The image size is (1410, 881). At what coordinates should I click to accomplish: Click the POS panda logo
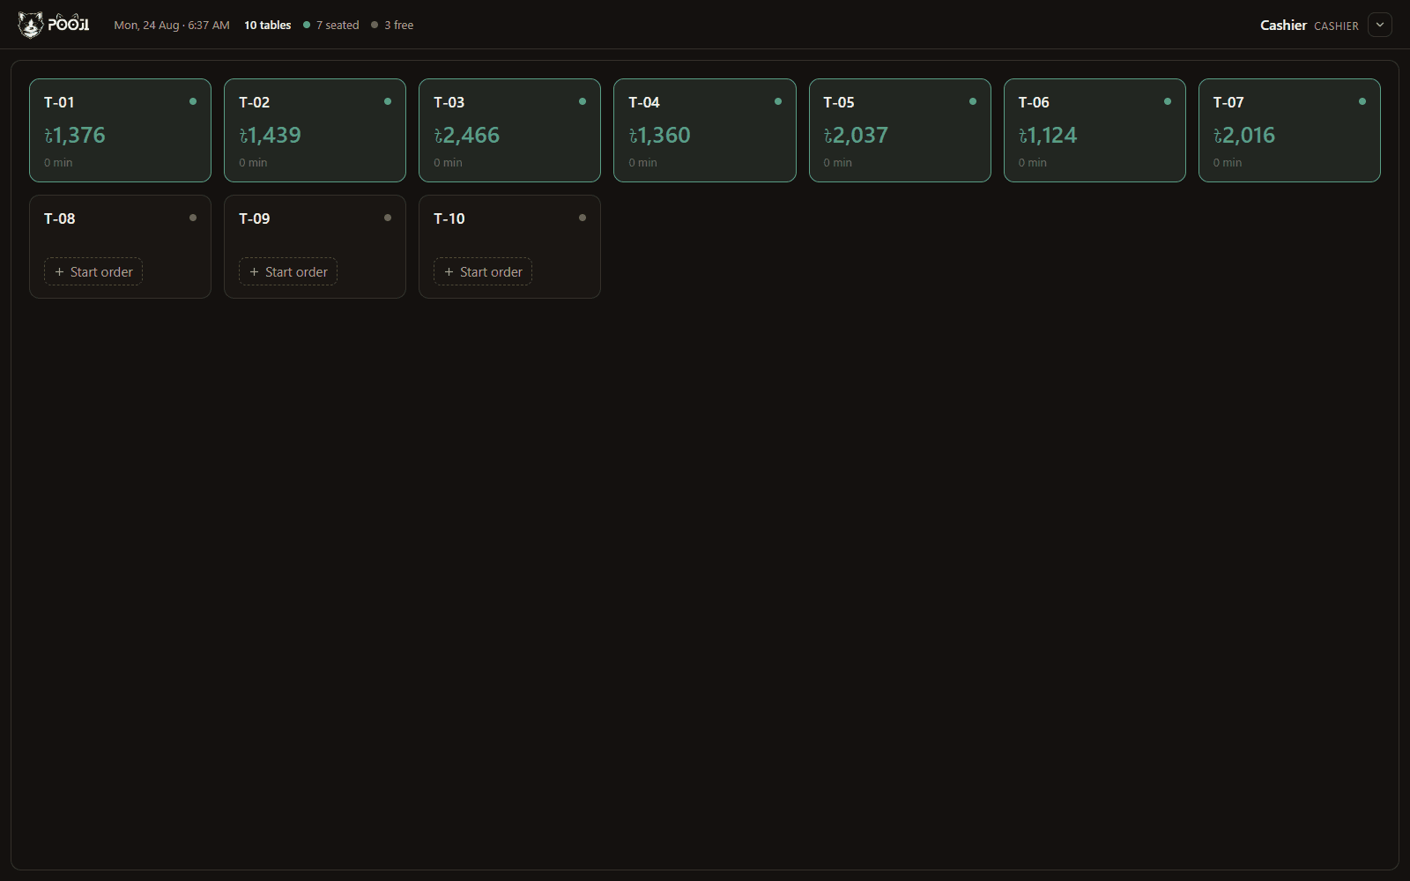[54, 25]
